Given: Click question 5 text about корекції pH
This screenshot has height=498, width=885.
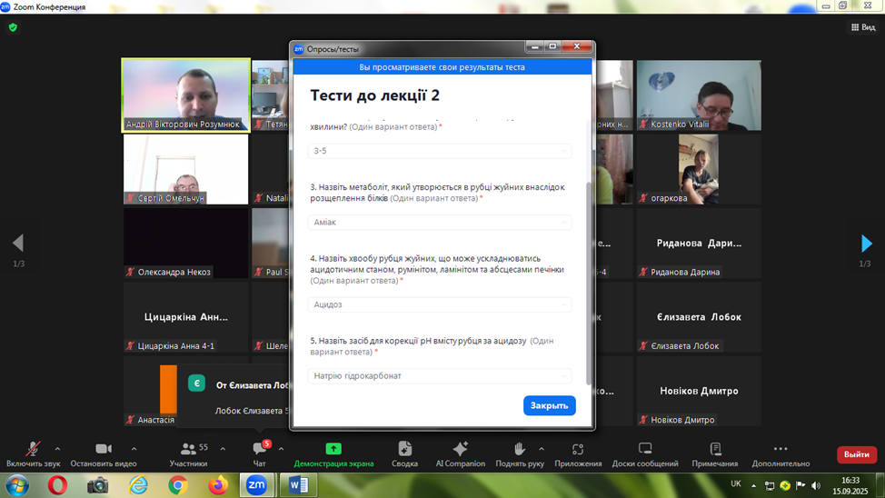Looking at the screenshot, I should 432,346.
